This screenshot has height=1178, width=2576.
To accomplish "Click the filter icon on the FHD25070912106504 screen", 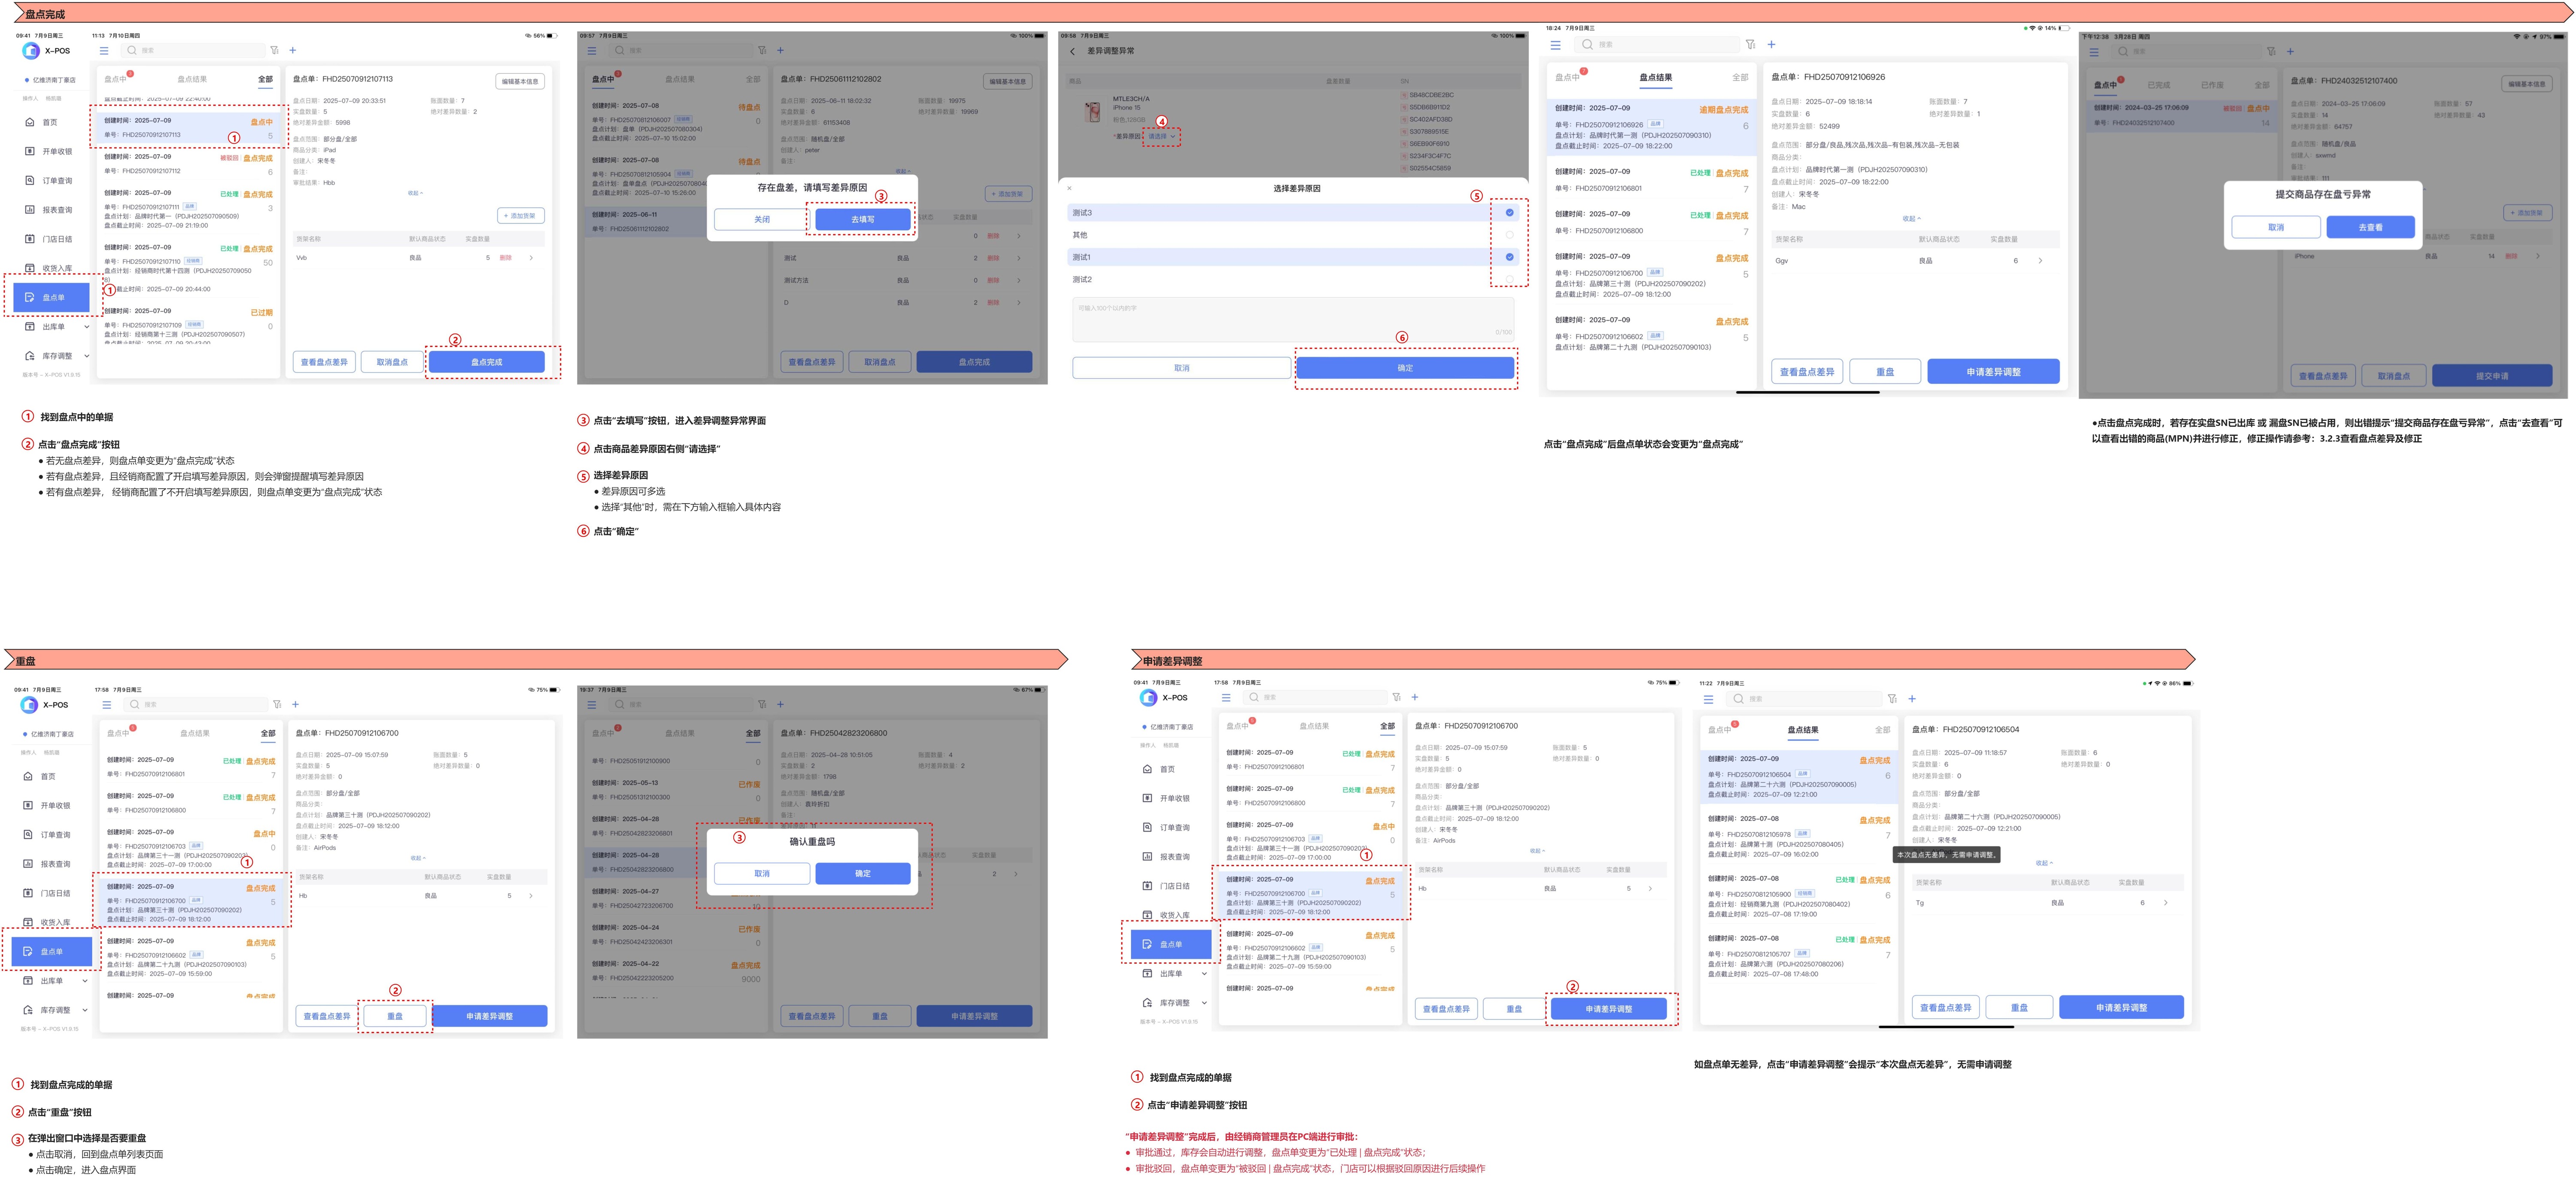I will click(1892, 699).
